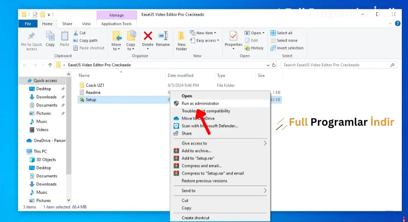
Task: Click Invert selection in the ribbon
Action: tap(287, 48)
